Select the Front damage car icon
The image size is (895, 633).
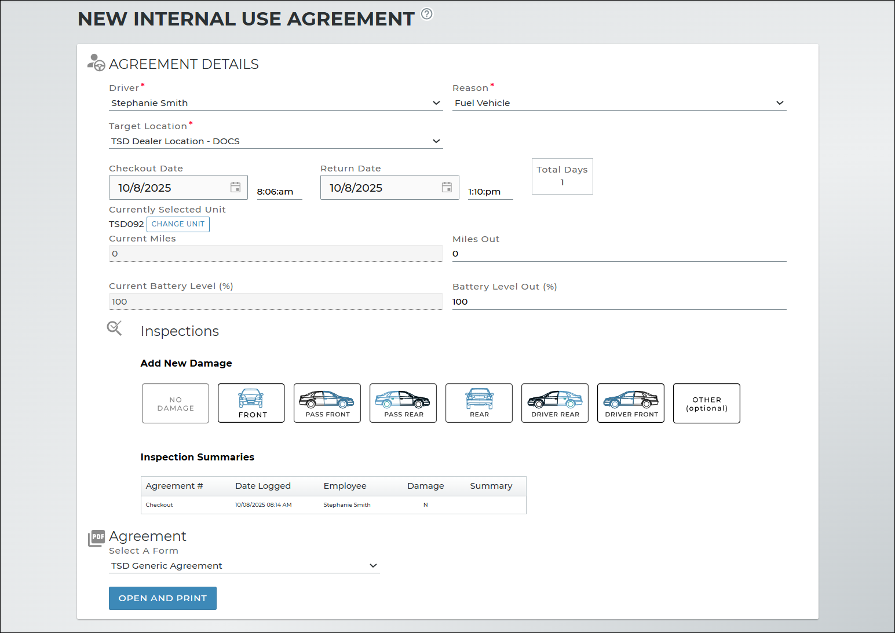pyautogui.click(x=251, y=403)
